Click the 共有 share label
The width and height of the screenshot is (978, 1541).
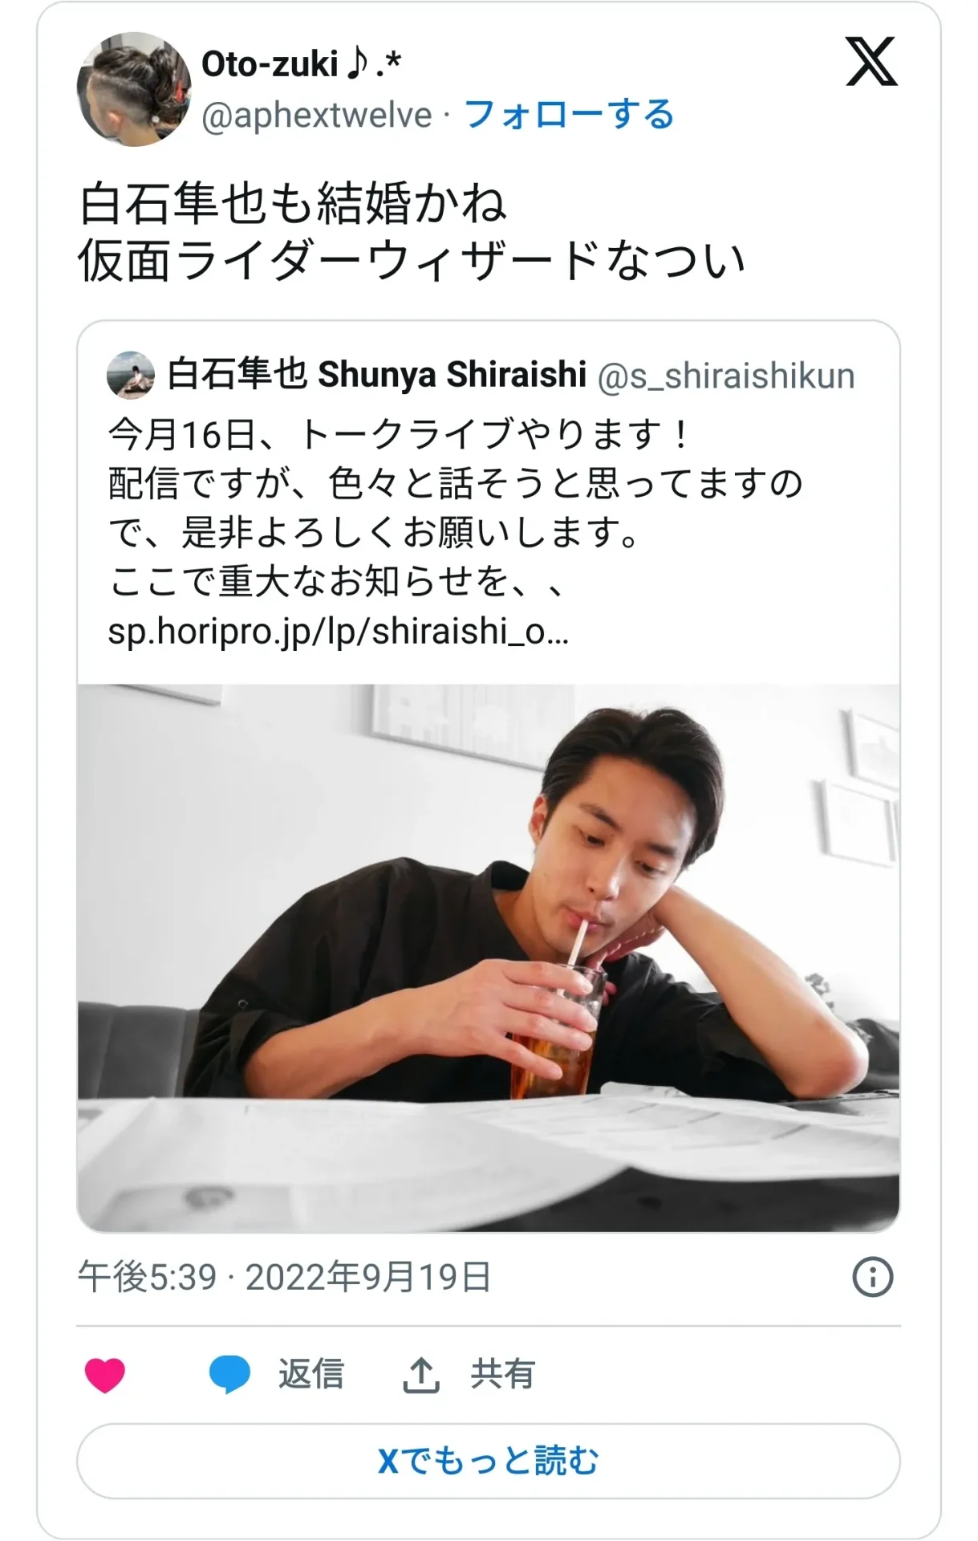pyautogui.click(x=503, y=1374)
